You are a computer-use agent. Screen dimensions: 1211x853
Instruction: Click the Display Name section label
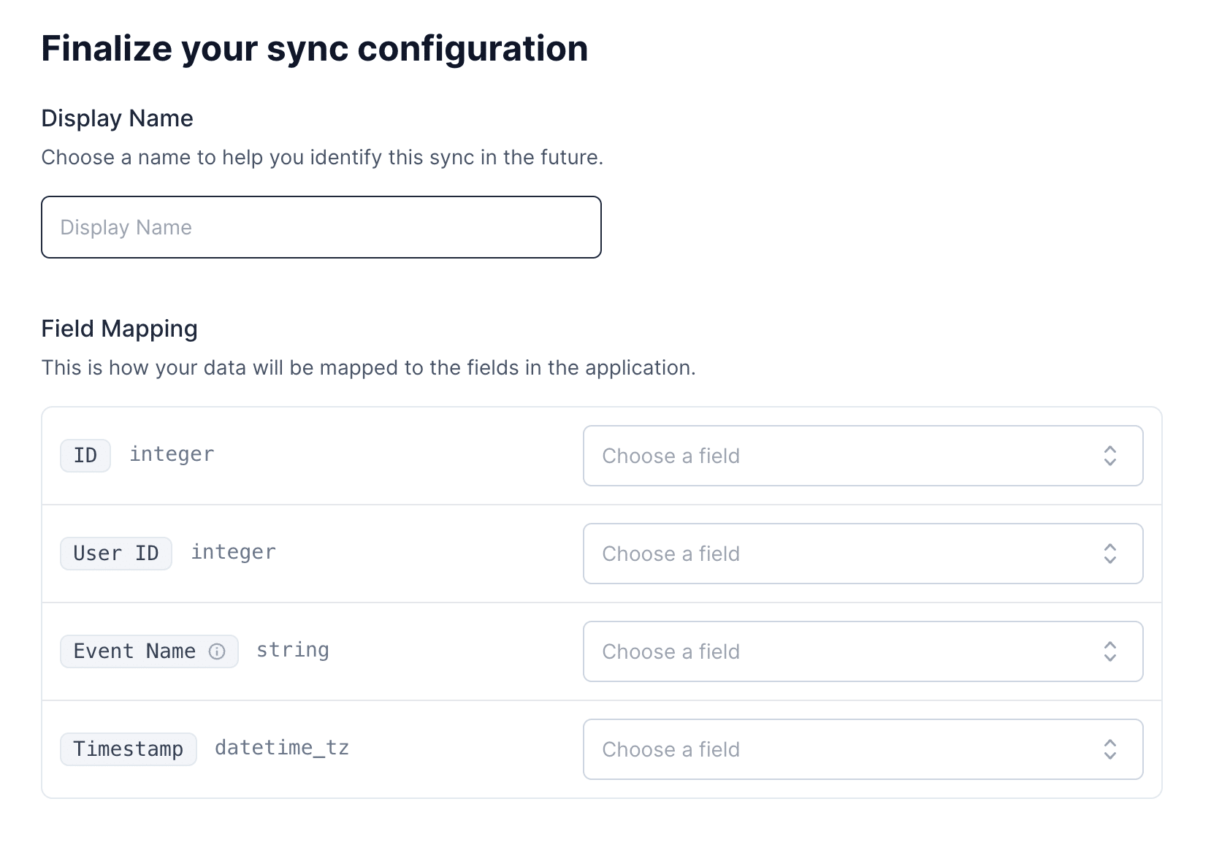(x=117, y=118)
